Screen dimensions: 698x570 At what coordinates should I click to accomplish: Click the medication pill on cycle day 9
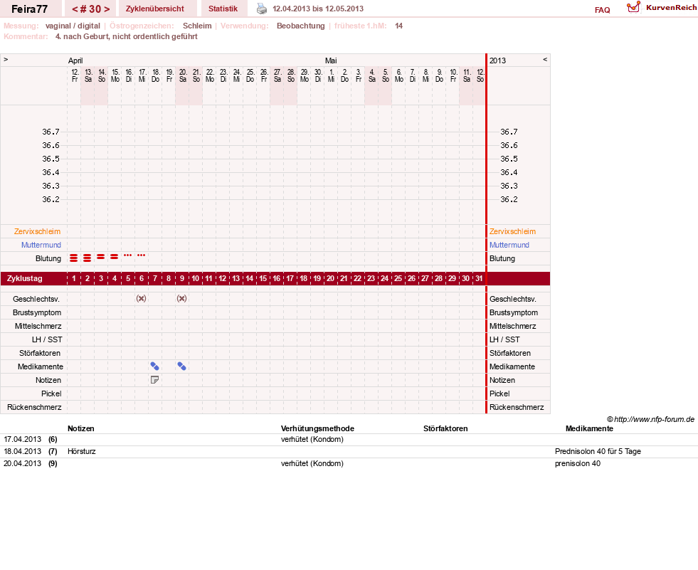tap(181, 366)
